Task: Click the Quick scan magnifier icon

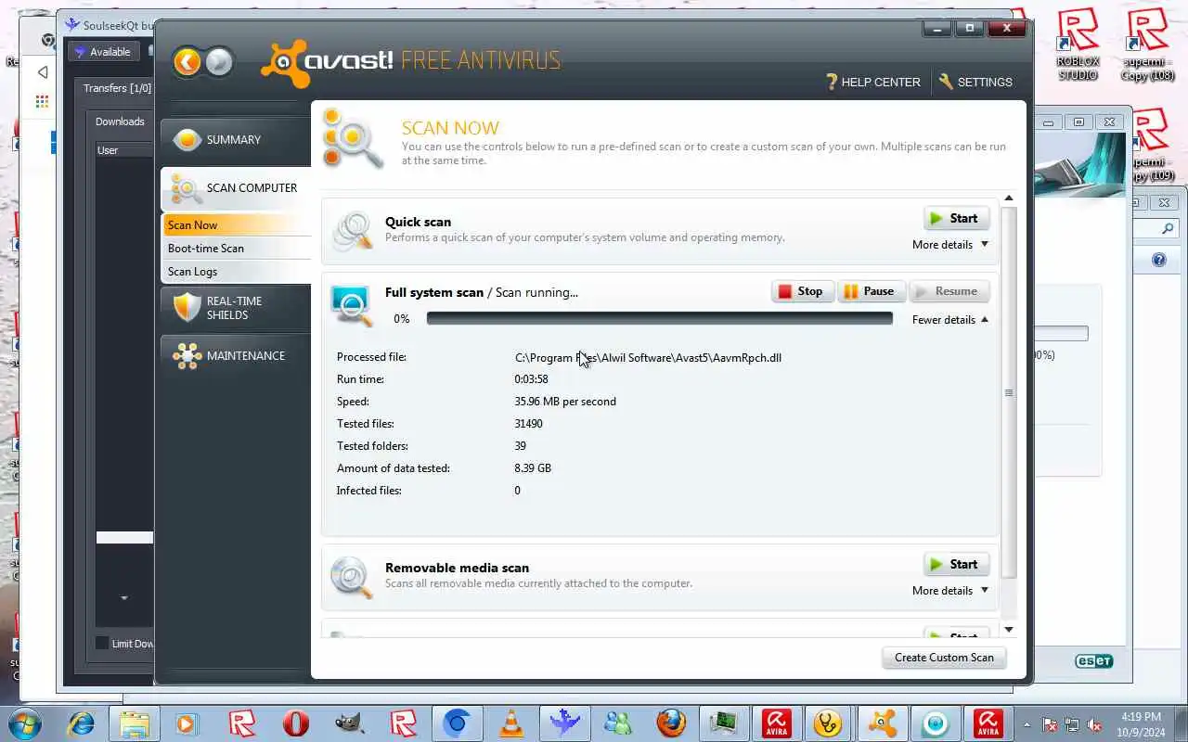Action: pos(353,229)
